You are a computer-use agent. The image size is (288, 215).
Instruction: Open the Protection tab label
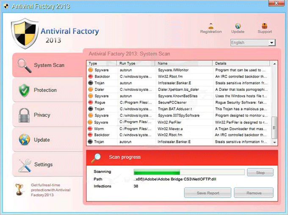pyautogui.click(x=45, y=90)
